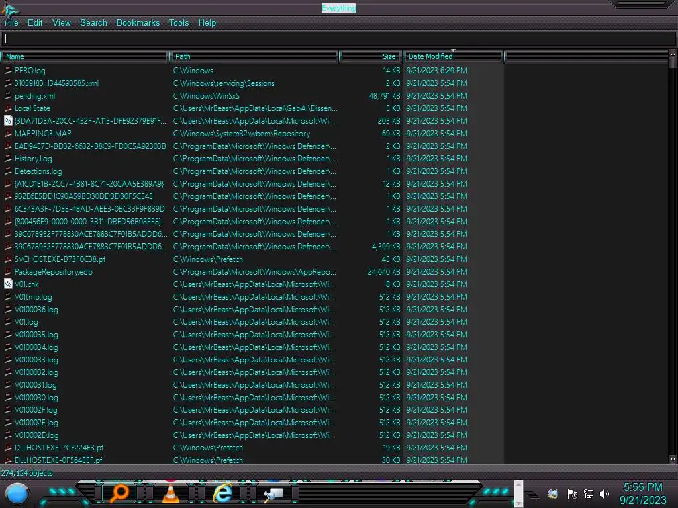Launch VLC media player from the taskbar
678x508 pixels.
[x=170, y=493]
